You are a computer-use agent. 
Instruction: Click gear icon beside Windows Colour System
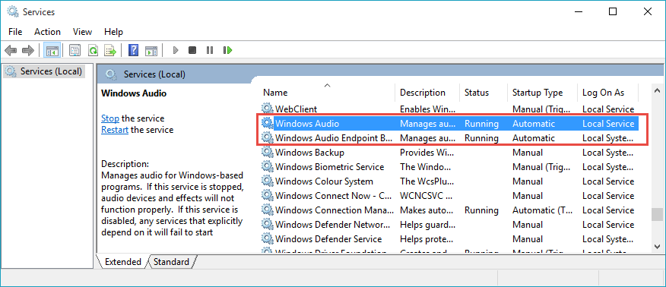click(267, 181)
